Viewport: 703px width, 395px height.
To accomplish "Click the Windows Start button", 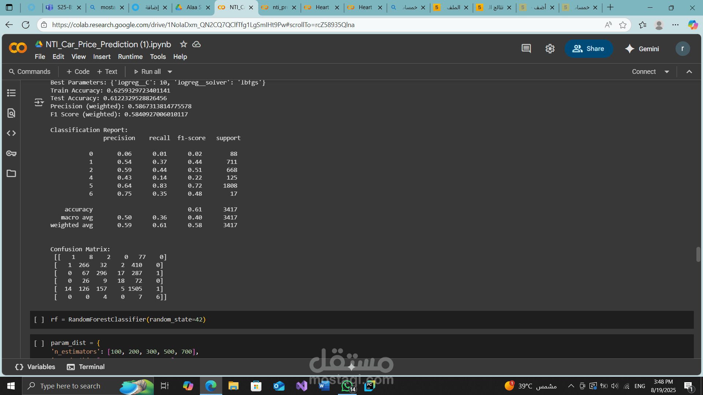I will pyautogui.click(x=11, y=386).
